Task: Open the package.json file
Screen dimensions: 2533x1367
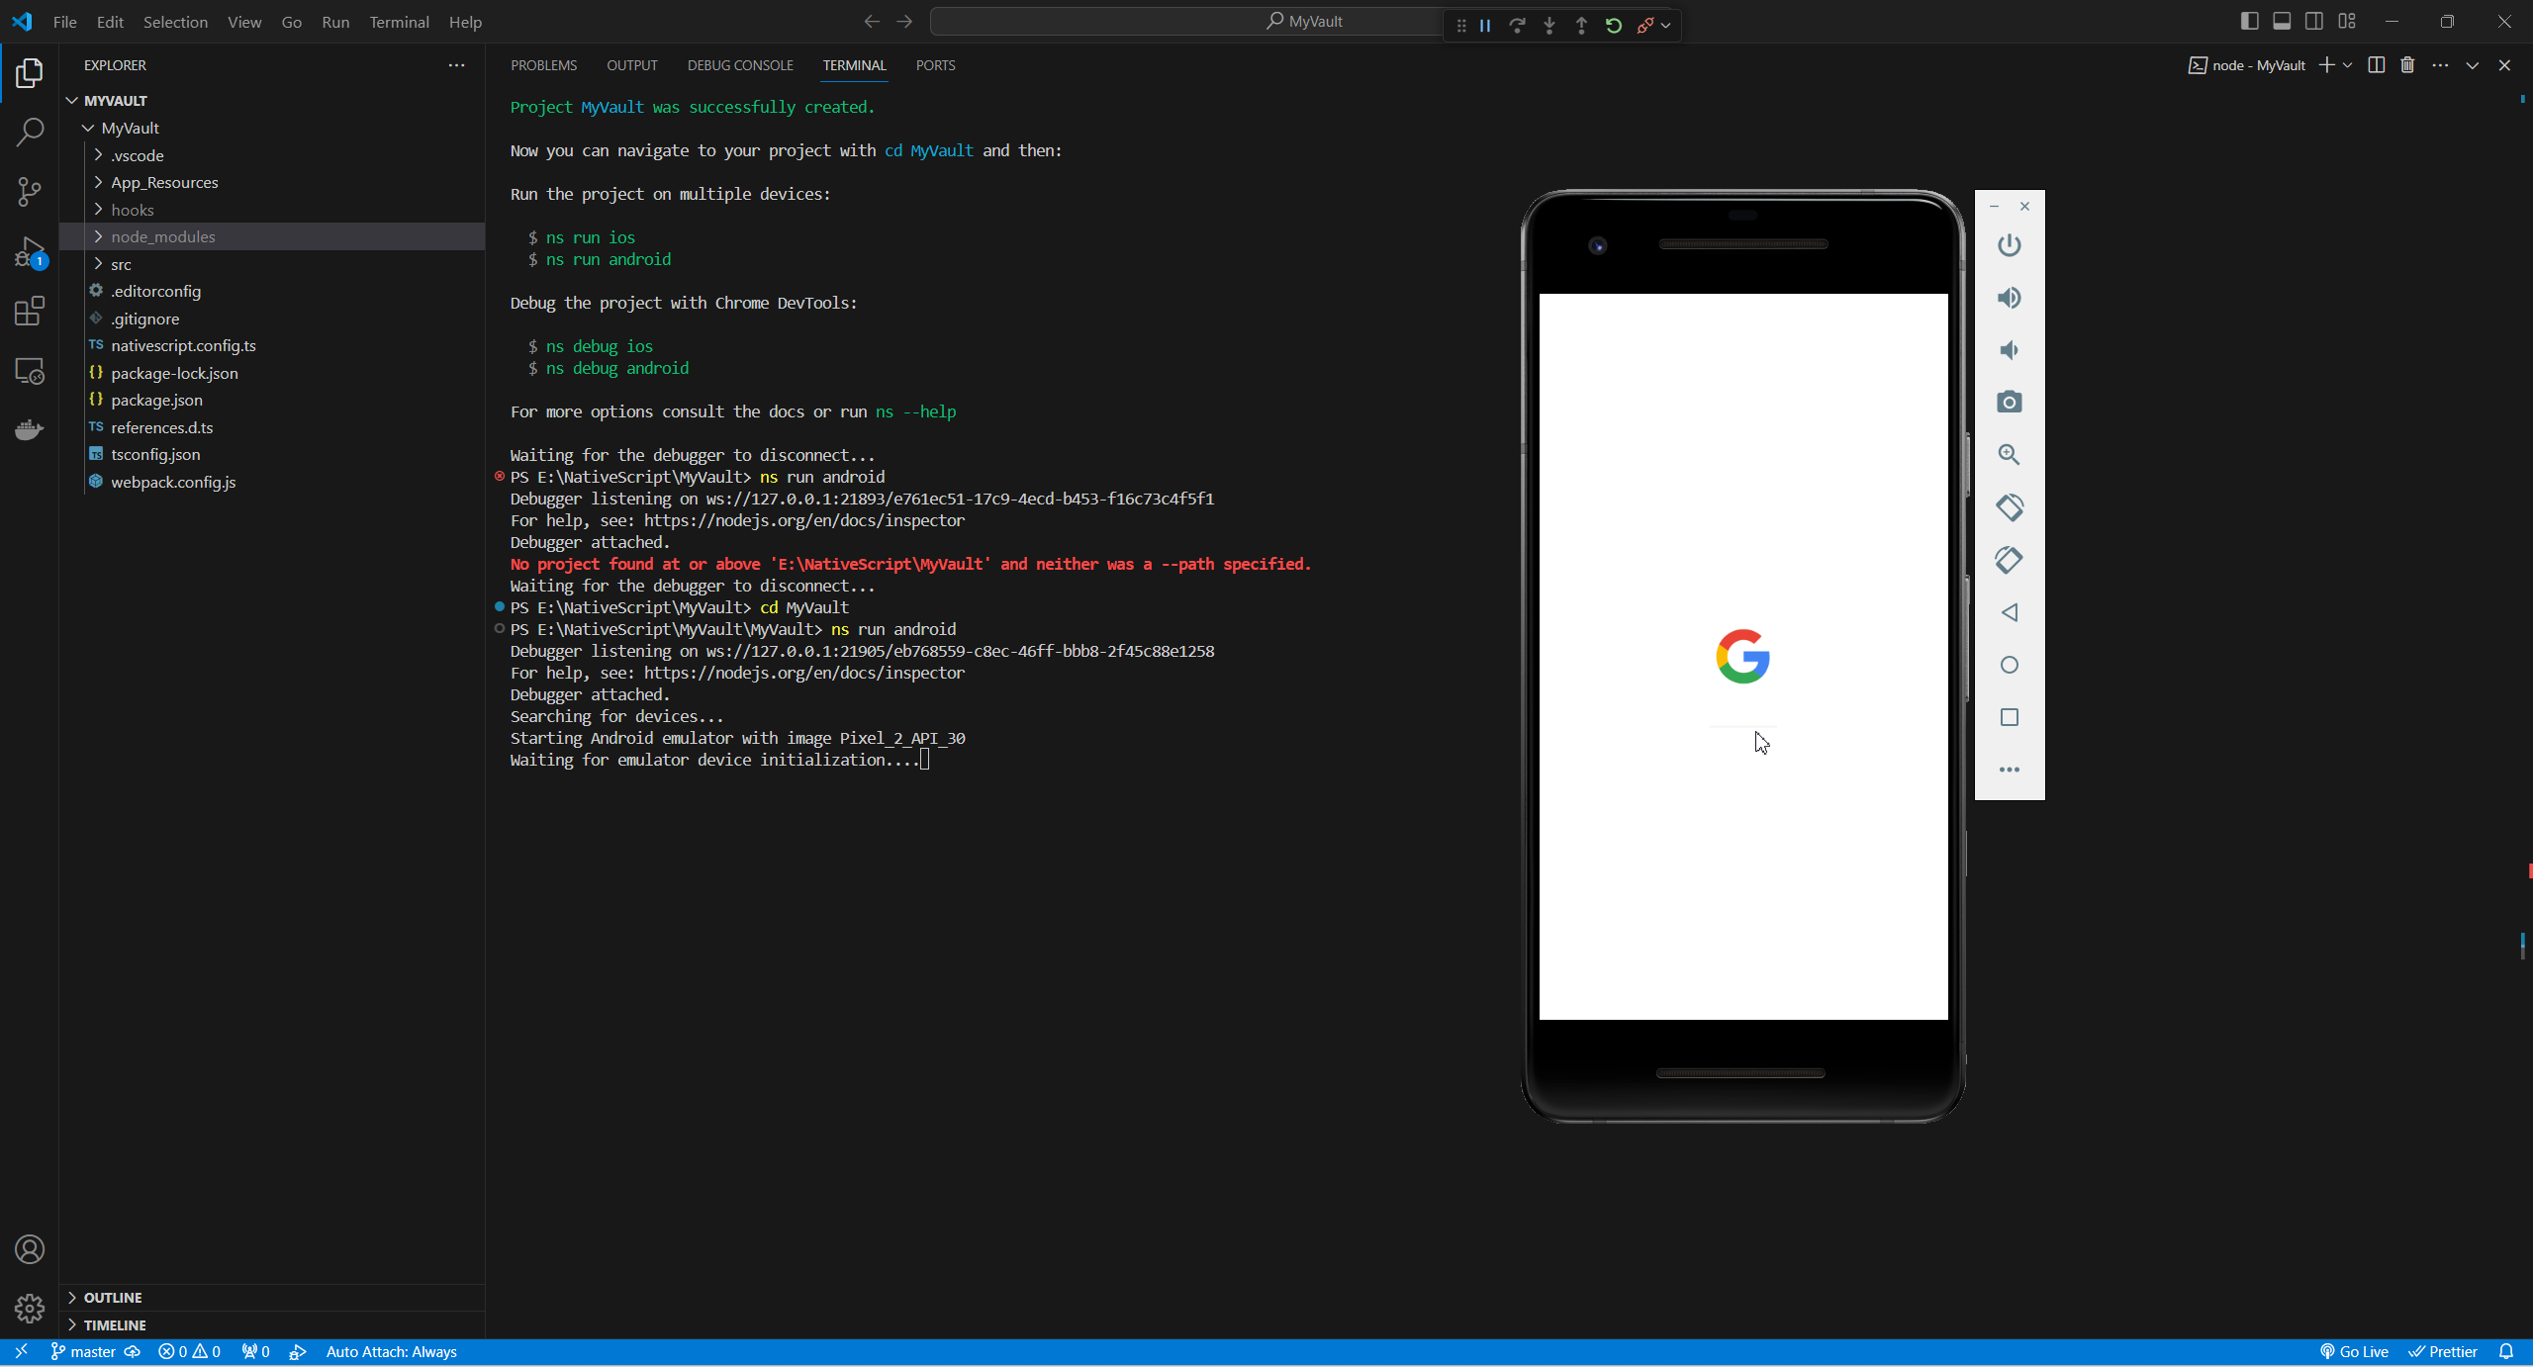Action: (x=156, y=400)
